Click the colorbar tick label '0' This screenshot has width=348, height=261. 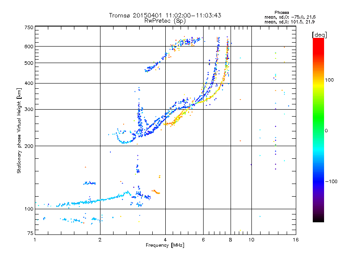[x=326, y=131]
